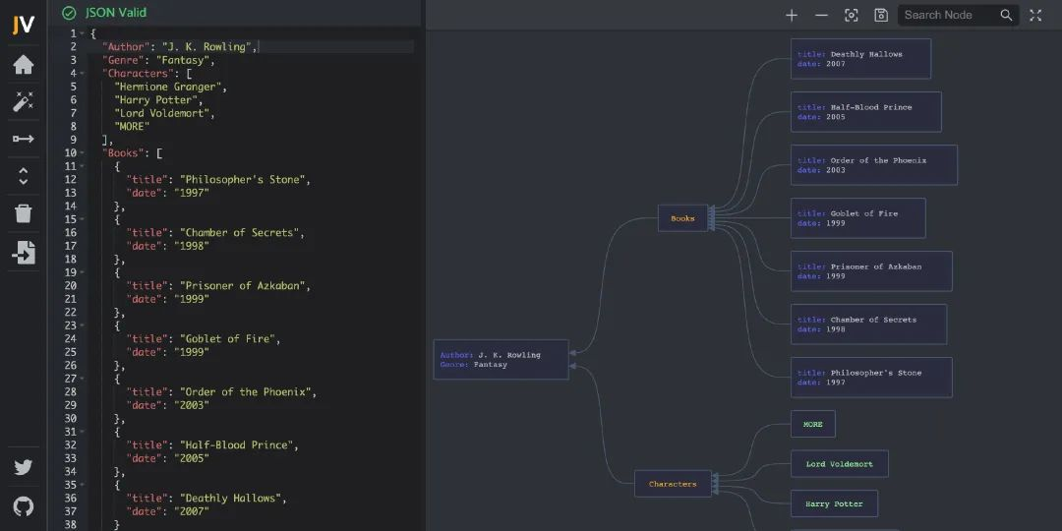The width and height of the screenshot is (1062, 531).
Task: Click the center view focus icon
Action: point(852,15)
